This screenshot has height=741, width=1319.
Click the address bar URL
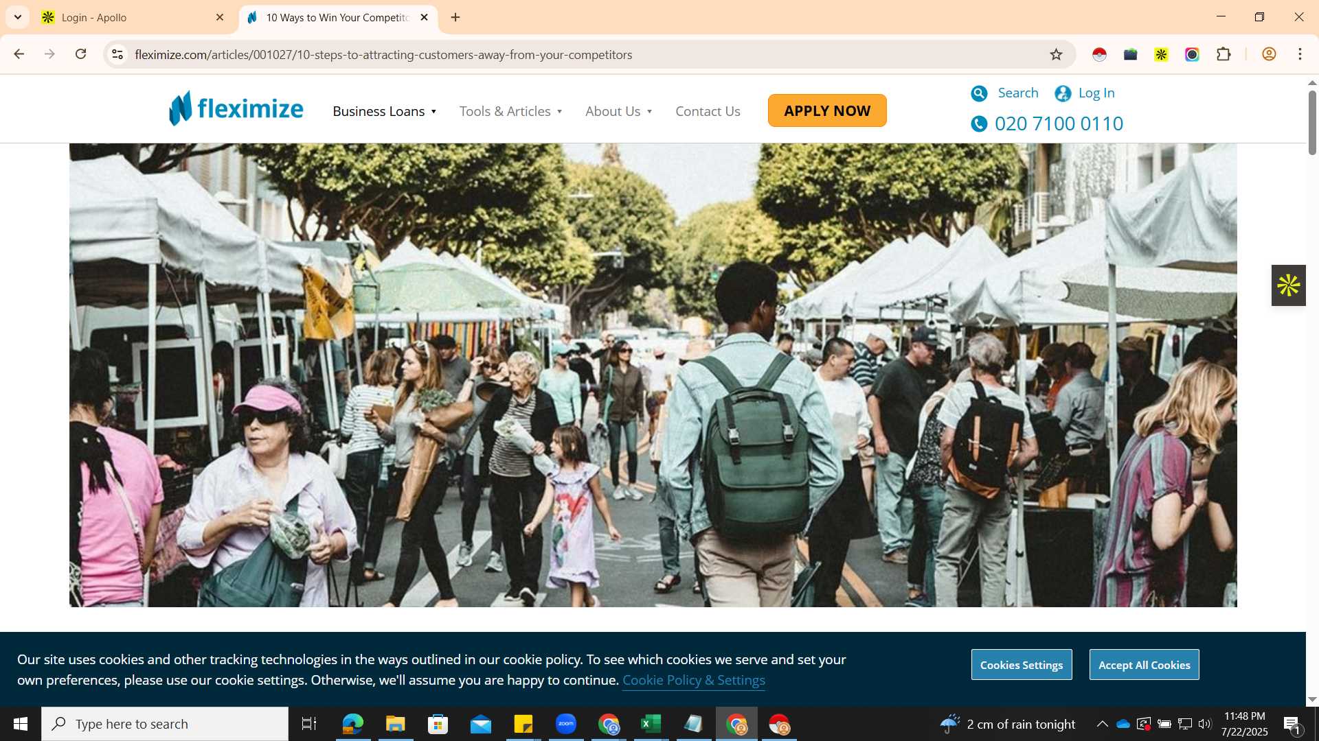[x=383, y=54]
